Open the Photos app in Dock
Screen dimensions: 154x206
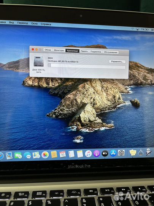click(45, 155)
